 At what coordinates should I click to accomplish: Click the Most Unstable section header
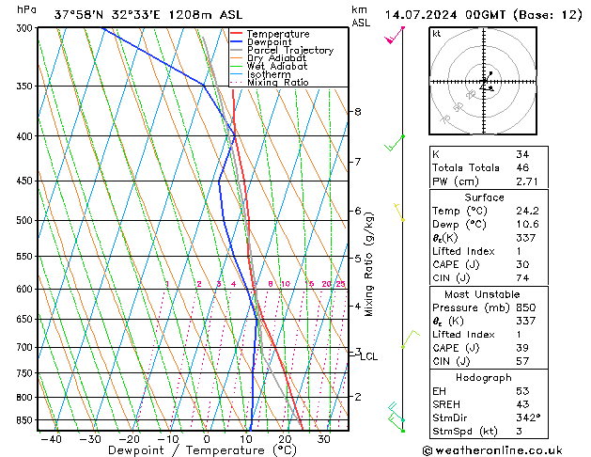click(x=484, y=294)
